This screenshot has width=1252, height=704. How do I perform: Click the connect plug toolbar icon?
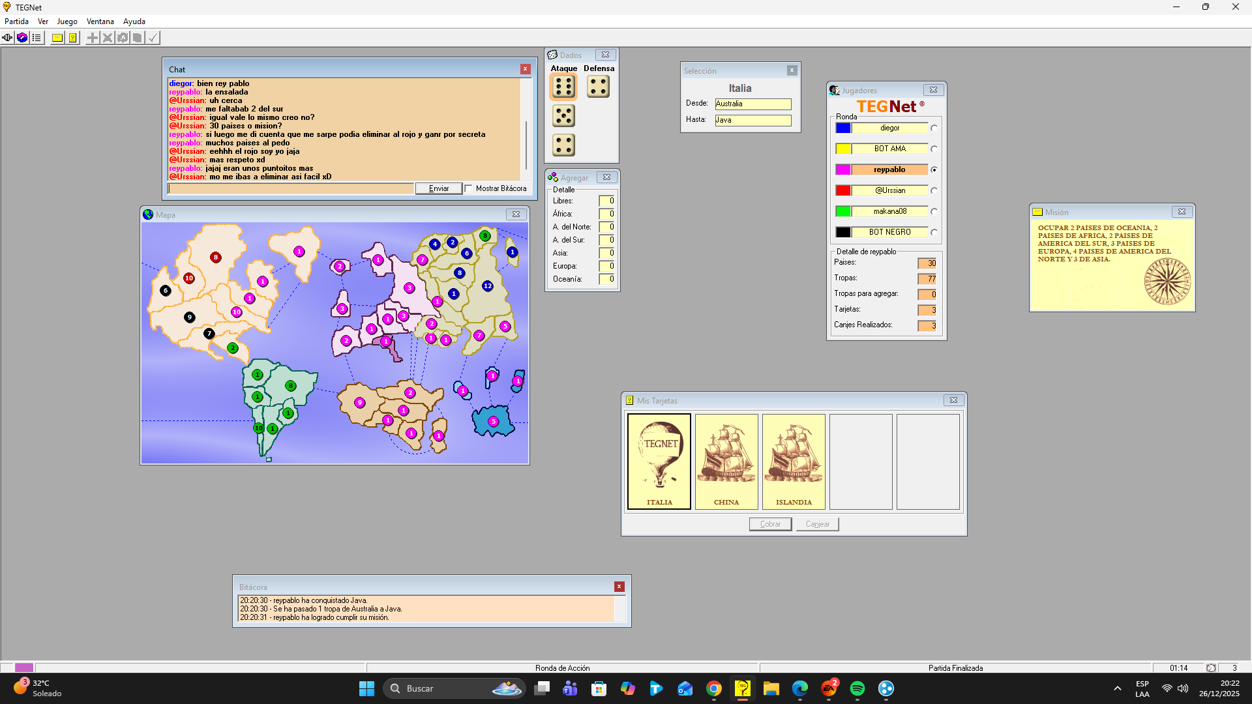[x=7, y=38]
